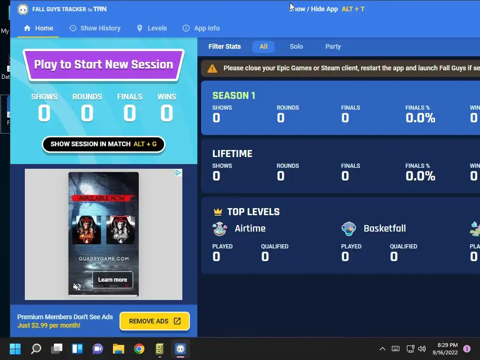The height and width of the screenshot is (360, 480).
Task: Click the Airtime level icon
Action: pyautogui.click(x=220, y=229)
